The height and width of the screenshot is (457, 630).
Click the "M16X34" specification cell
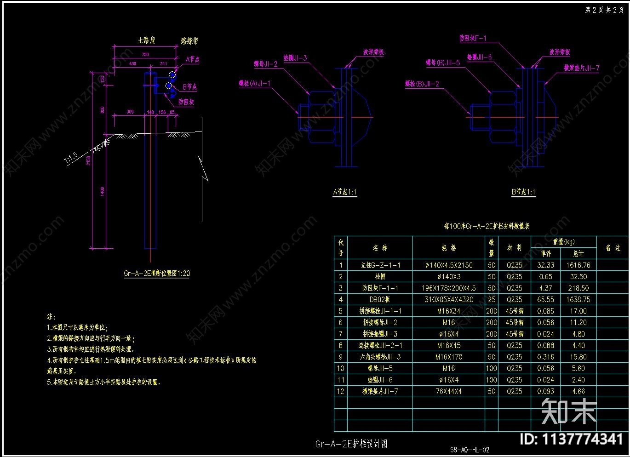[448, 311]
